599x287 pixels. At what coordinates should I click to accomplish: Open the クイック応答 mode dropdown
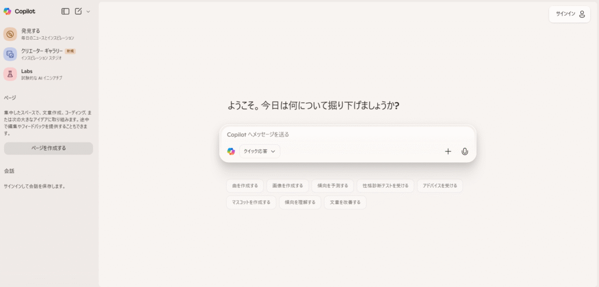coord(260,152)
